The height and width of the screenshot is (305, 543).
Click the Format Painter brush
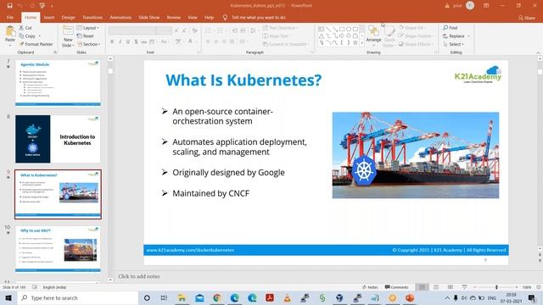pyautogui.click(x=21, y=44)
